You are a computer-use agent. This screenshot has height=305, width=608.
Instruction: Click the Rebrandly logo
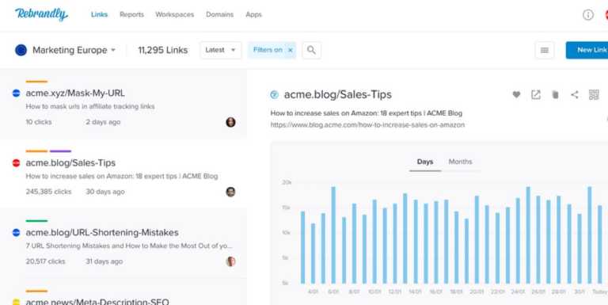pos(41,14)
